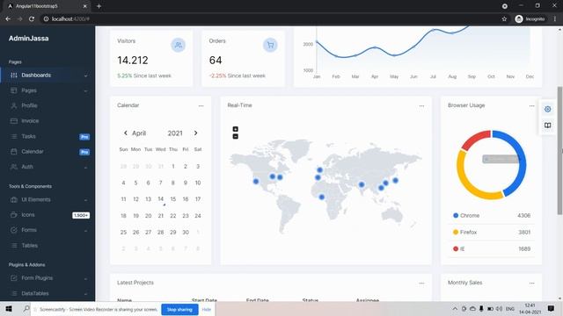563x316 pixels.
Task: Zoom out on the Real-Time map
Action: [x=235, y=137]
